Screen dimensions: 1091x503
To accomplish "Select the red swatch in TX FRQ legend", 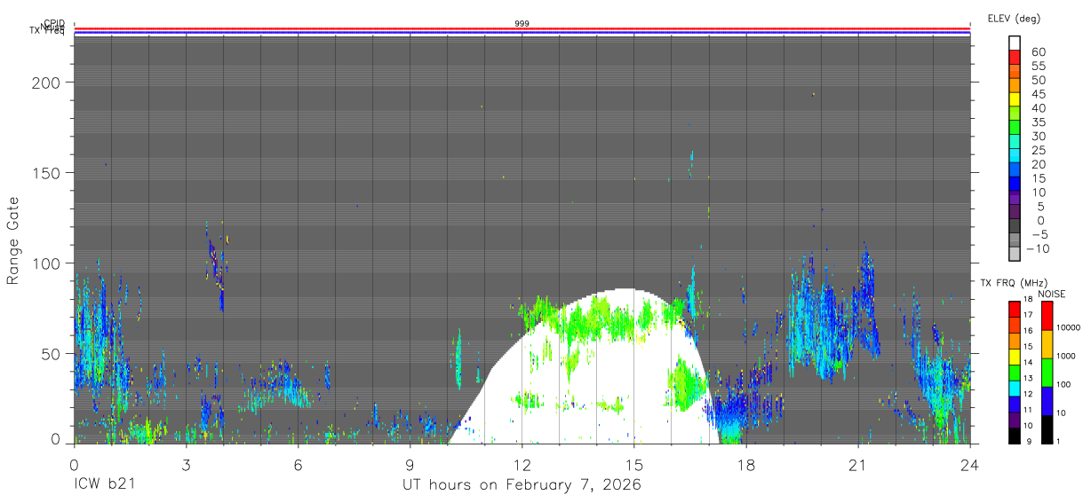I will tap(1015, 310).
